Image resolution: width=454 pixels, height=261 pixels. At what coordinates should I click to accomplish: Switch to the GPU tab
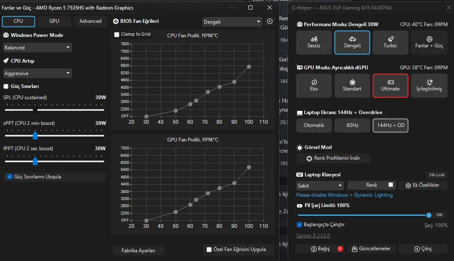[54, 21]
